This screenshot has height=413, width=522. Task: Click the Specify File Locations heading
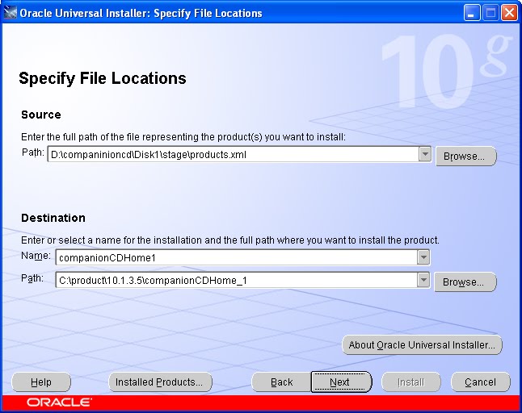click(103, 78)
